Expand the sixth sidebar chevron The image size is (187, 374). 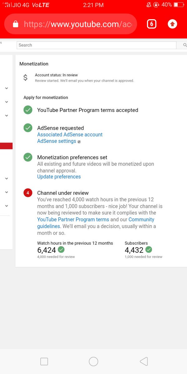(x=6, y=206)
